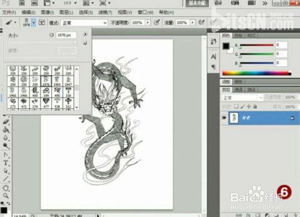Reset to default foreground and background colors

click(2, 203)
